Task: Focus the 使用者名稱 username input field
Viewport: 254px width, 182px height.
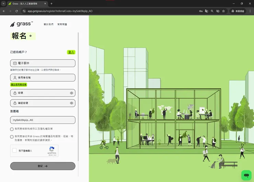Action: 43,78
